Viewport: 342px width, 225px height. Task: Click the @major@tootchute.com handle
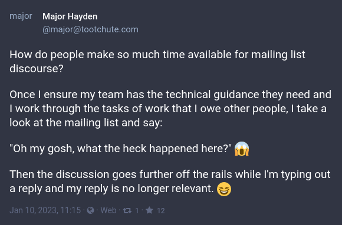90,29
